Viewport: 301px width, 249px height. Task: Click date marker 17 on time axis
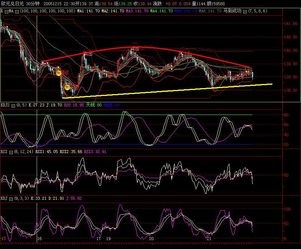pos(99,239)
